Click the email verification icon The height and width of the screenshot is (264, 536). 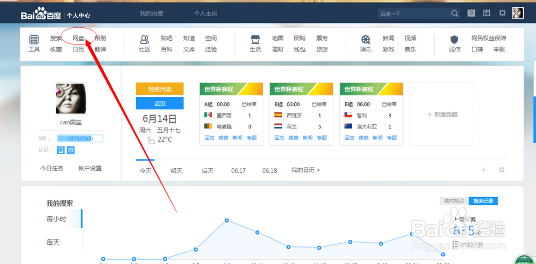[x=70, y=150]
